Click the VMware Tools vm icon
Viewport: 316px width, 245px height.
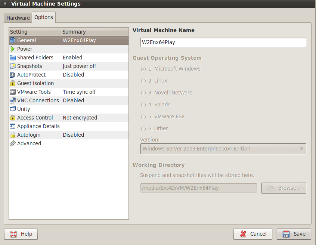pyautogui.click(x=12, y=92)
